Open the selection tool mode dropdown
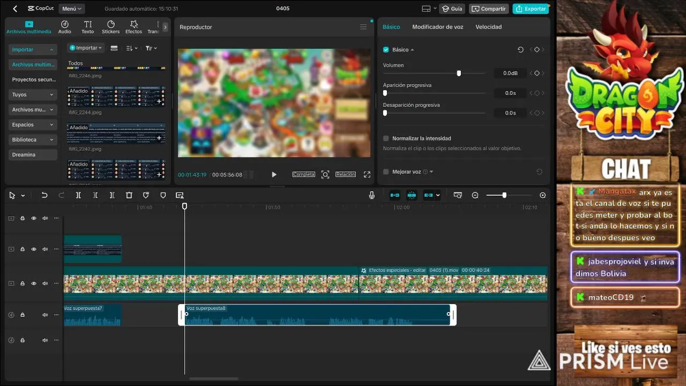 23,196
